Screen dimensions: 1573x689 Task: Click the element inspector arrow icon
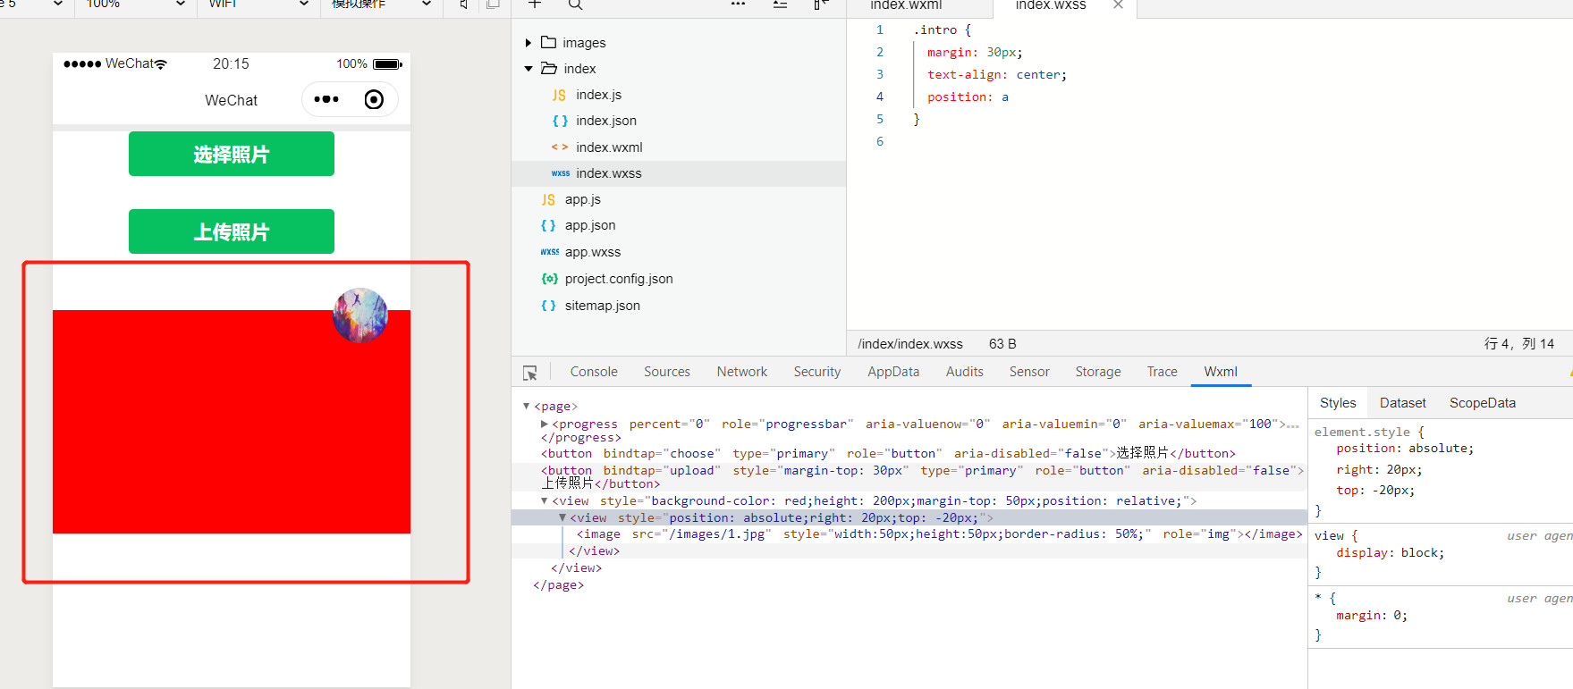coord(530,373)
